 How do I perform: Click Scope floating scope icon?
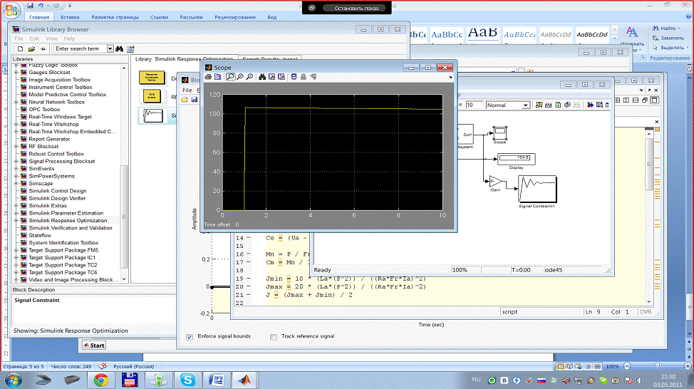click(x=294, y=76)
